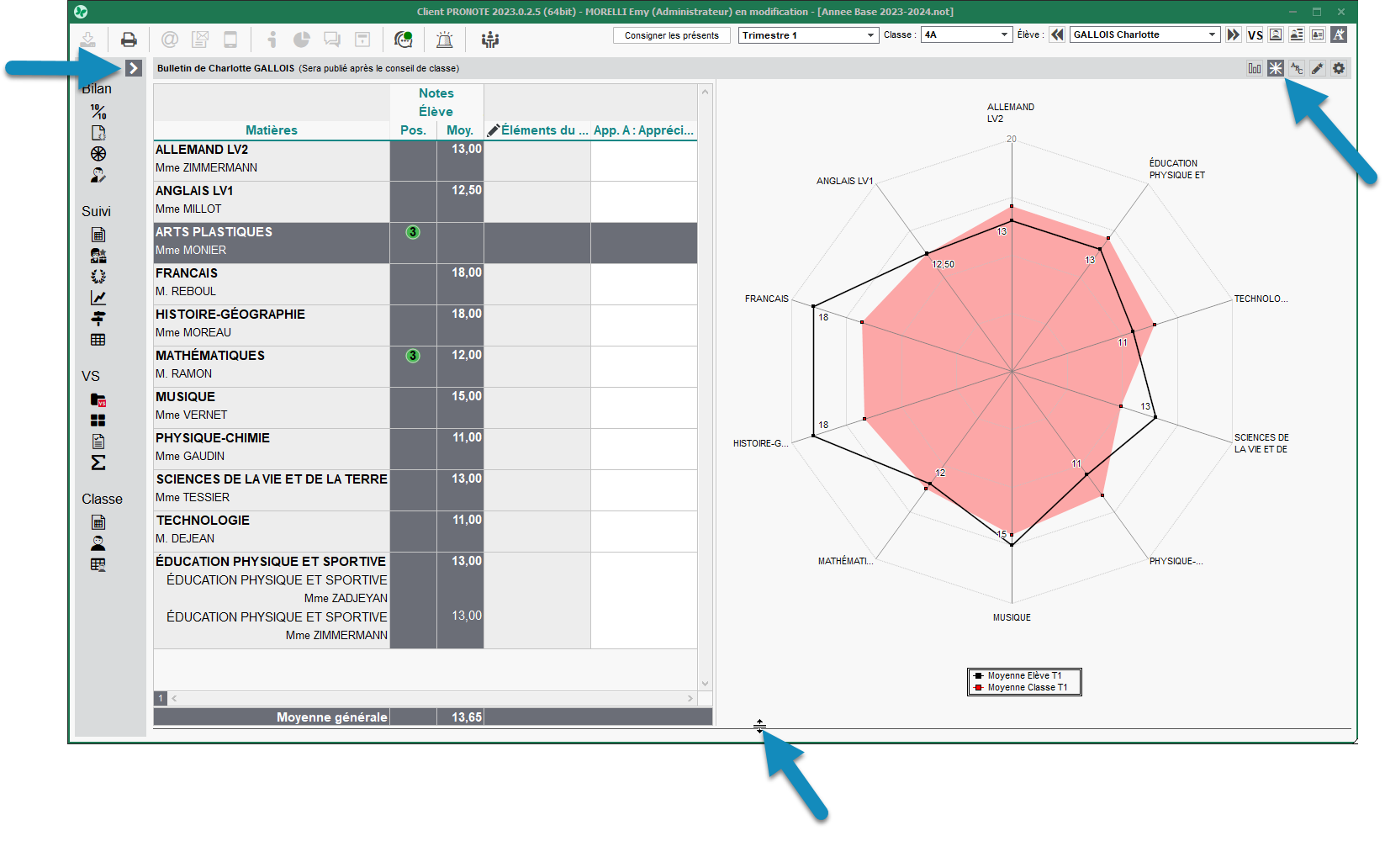Open the person-with-pencil icon under Bilan
The image size is (1385, 841).
pyautogui.click(x=98, y=175)
